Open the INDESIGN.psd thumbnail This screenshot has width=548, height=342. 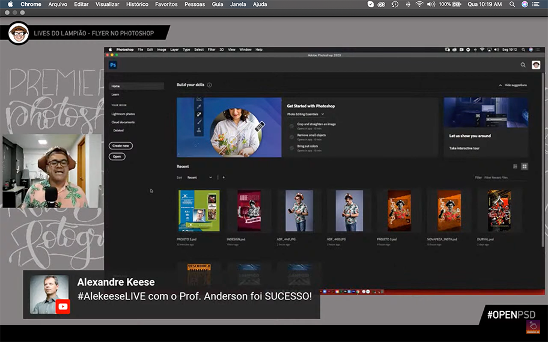[249, 211]
